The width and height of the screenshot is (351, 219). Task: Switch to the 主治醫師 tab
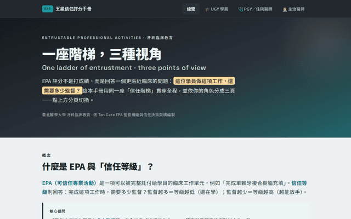tap(293, 9)
